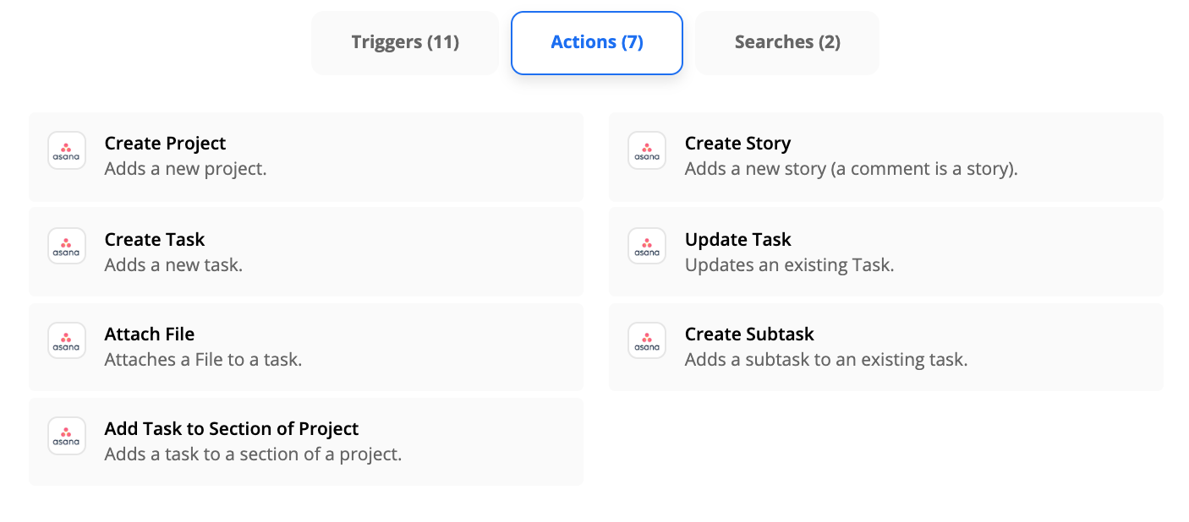
Task: Click the Asana icon beside Update Task
Action: click(x=647, y=247)
